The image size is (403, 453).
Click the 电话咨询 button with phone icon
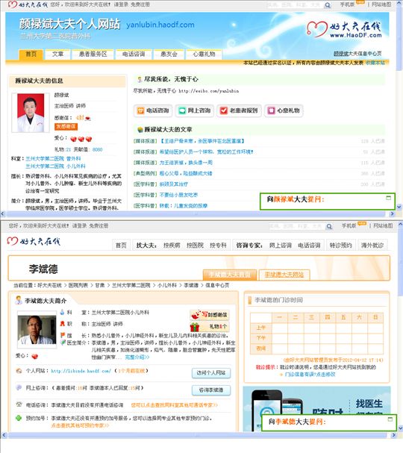click(x=153, y=110)
